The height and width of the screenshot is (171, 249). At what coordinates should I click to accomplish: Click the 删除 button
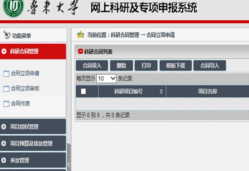tap(121, 65)
